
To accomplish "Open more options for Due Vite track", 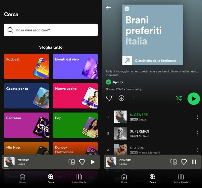I will point(197,150).
